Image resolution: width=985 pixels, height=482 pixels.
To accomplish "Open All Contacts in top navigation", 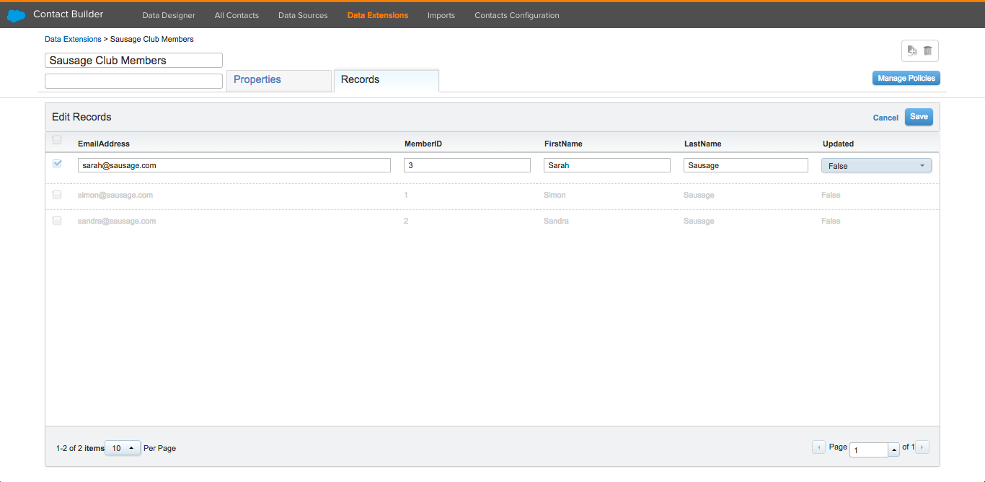I will pyautogui.click(x=237, y=15).
